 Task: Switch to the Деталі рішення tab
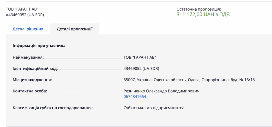(x=28, y=29)
